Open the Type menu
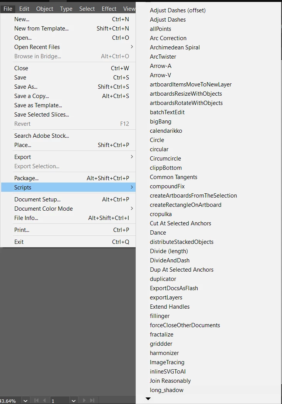Image resolution: width=282 pixels, height=404 pixels. pyautogui.click(x=66, y=9)
